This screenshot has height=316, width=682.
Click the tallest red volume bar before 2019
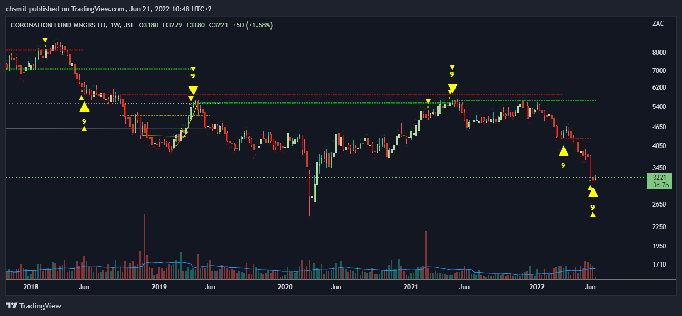tap(144, 246)
